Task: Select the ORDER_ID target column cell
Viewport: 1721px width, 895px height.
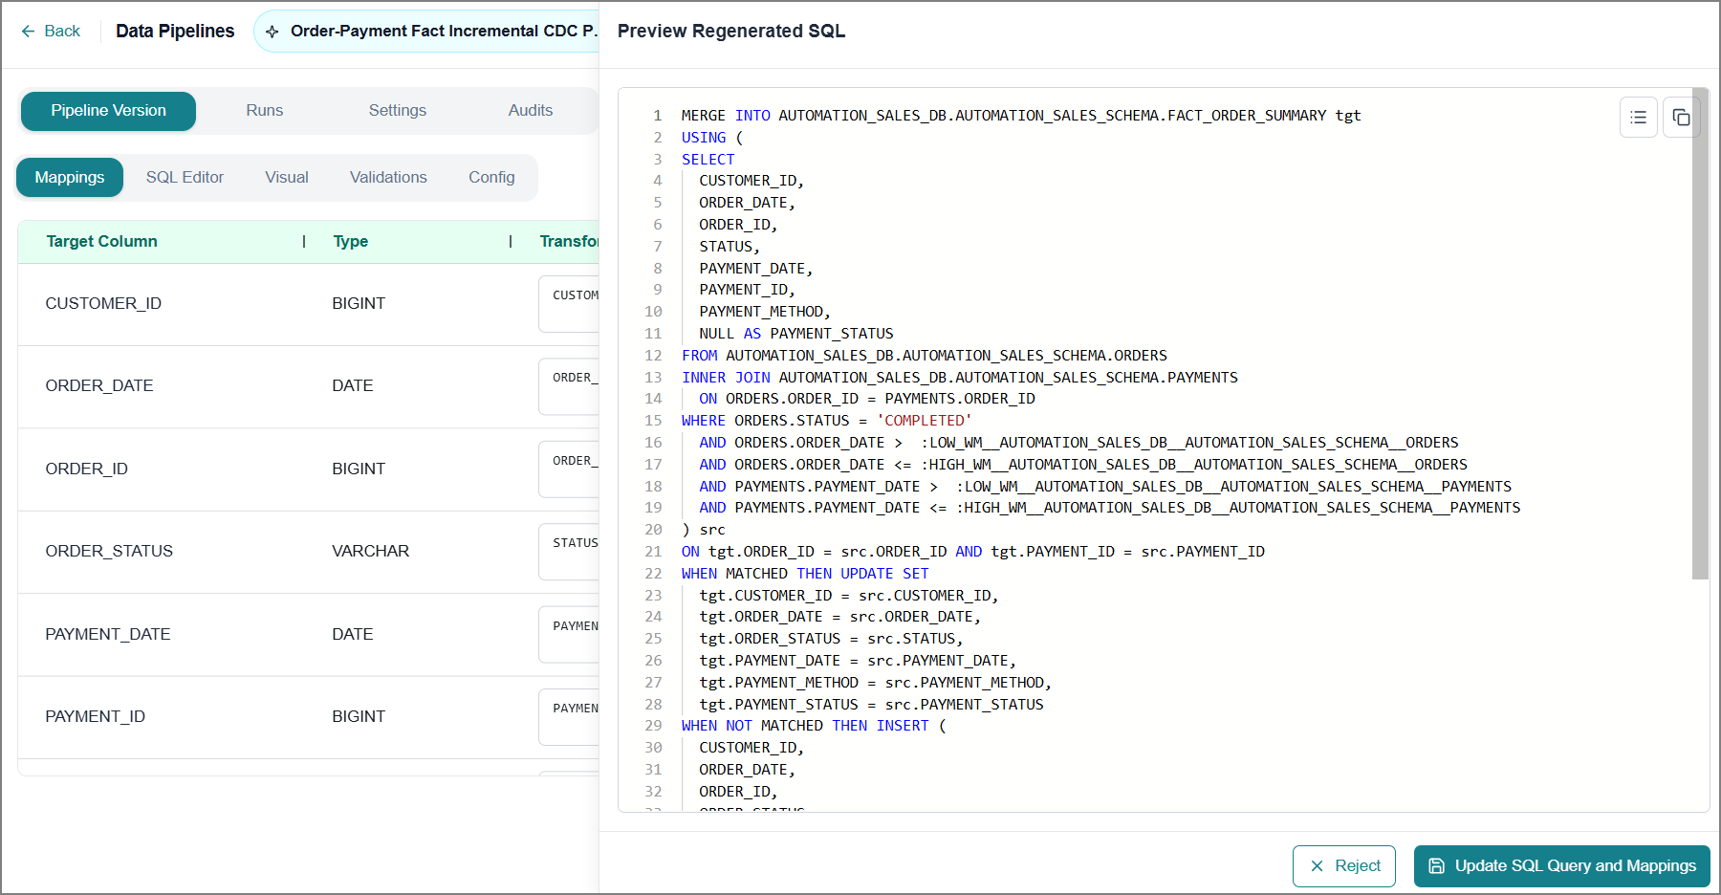Action: tap(86, 469)
